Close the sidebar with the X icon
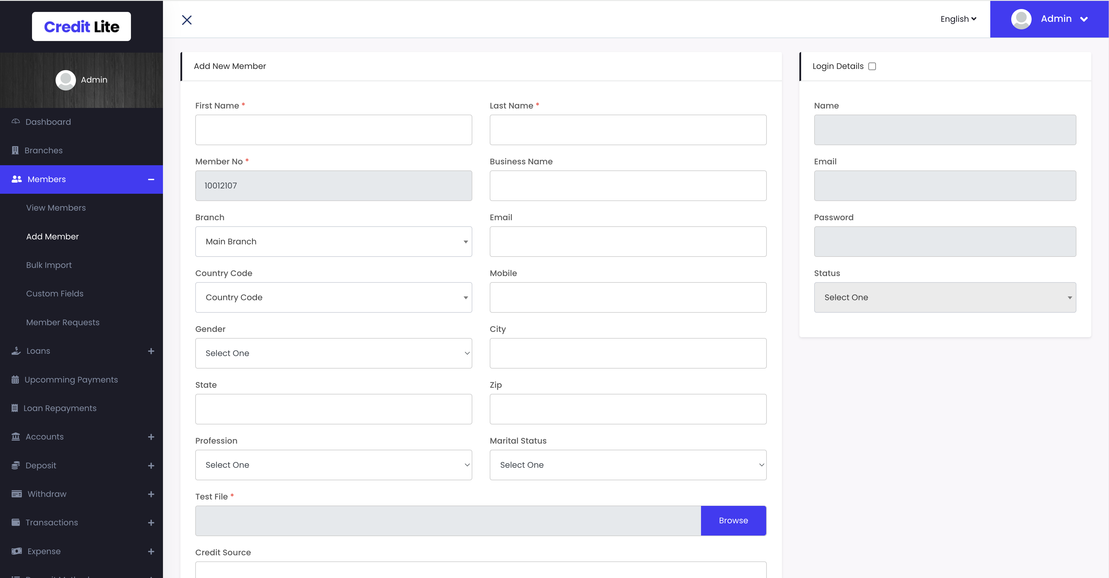 tap(187, 20)
